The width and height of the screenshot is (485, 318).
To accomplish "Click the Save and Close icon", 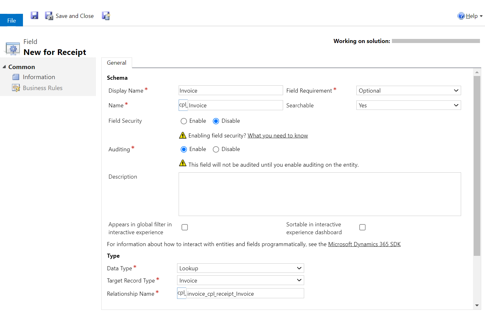I will (x=49, y=16).
